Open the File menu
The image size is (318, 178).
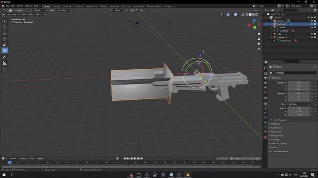pos(7,6)
